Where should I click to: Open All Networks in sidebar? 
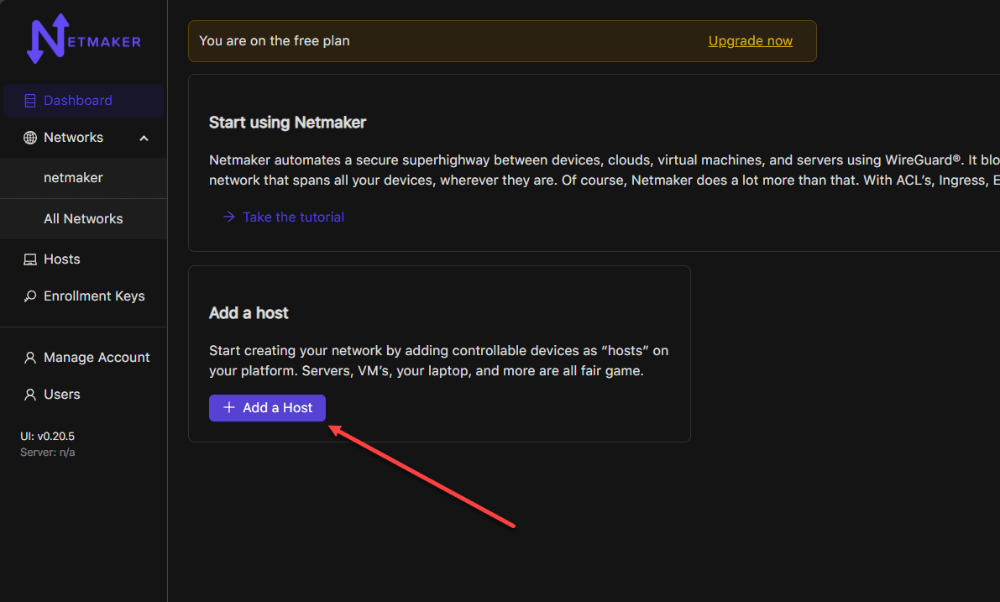(83, 219)
